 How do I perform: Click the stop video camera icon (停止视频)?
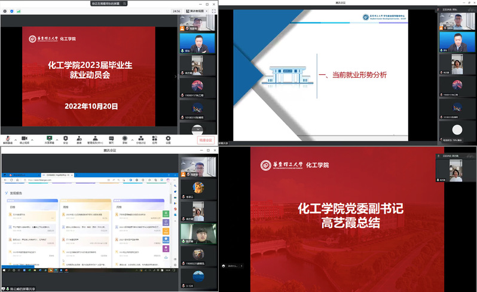25,138
